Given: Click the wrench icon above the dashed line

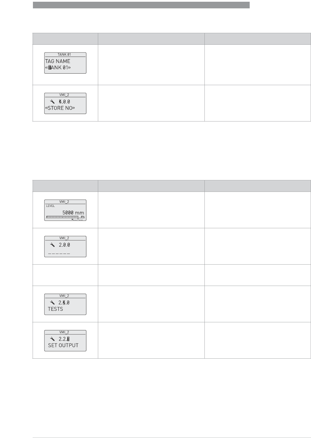Looking at the screenshot, I should coord(52,245).
